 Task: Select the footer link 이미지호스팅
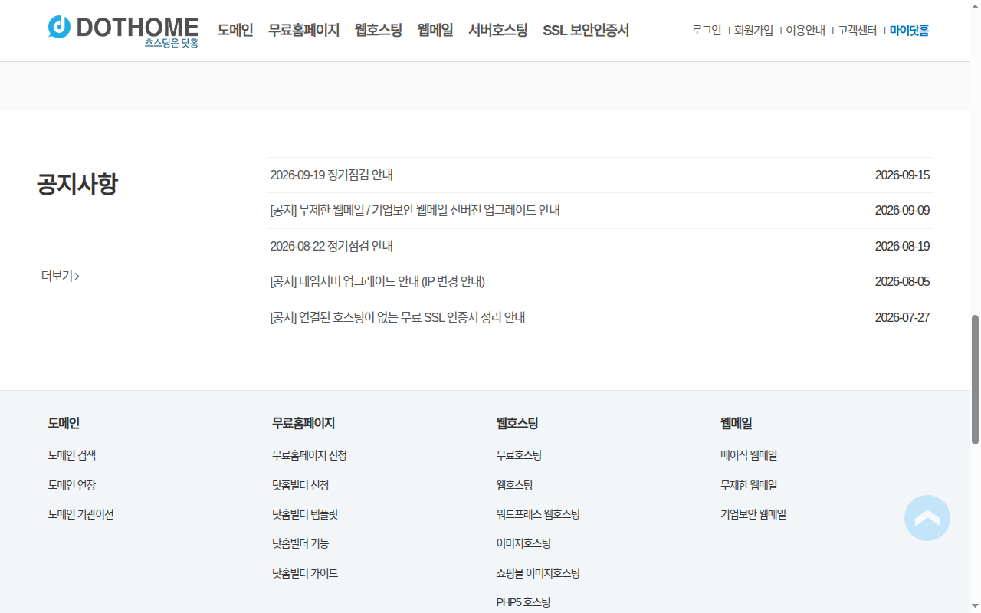click(523, 543)
